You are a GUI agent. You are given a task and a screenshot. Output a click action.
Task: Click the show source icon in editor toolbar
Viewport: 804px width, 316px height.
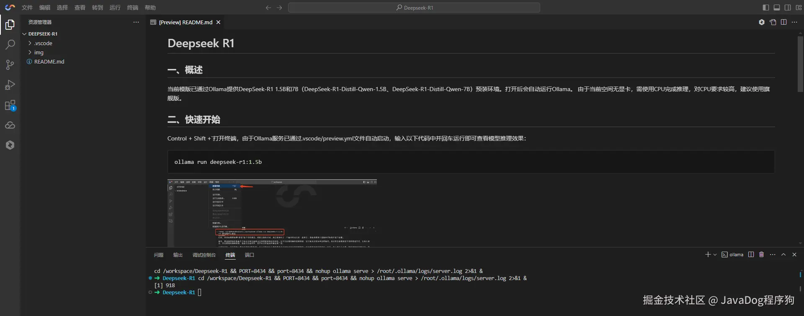(773, 22)
